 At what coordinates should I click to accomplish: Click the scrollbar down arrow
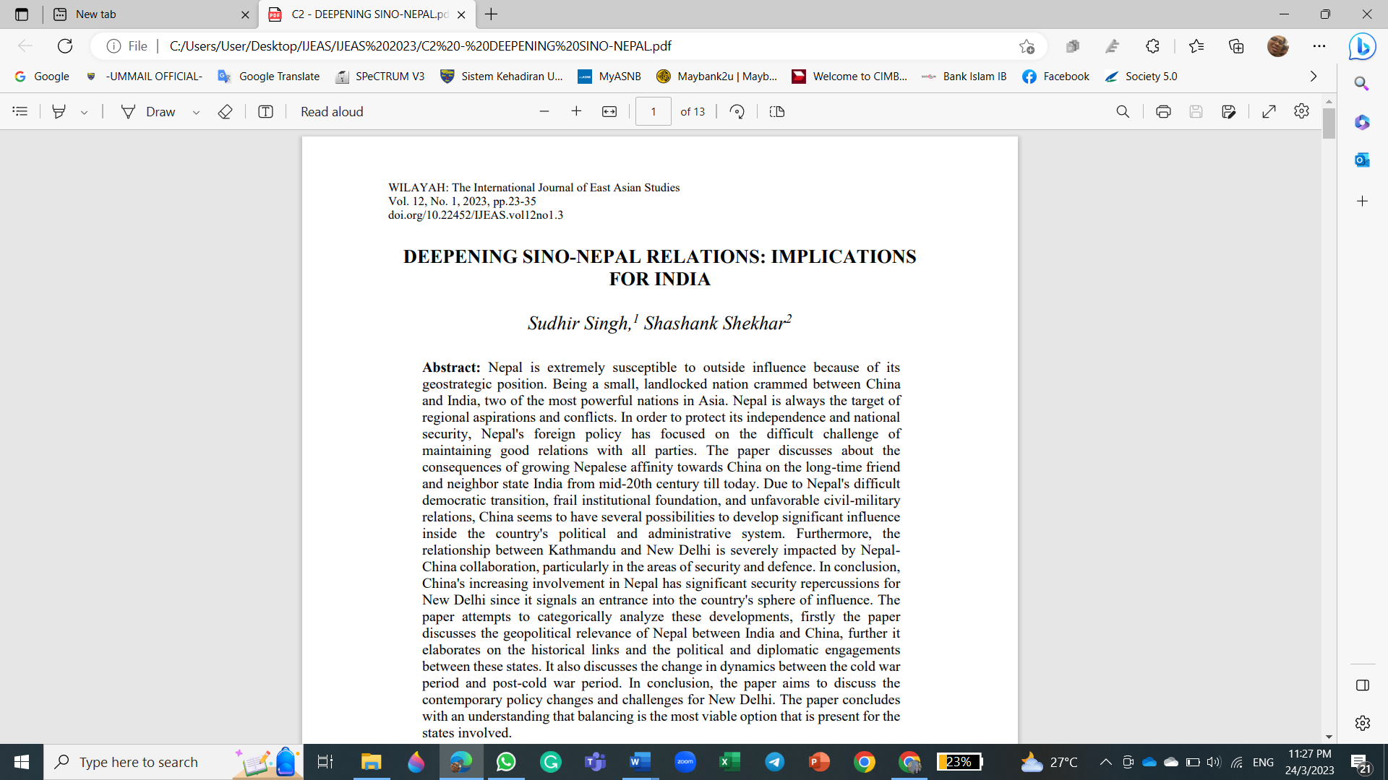click(1329, 737)
